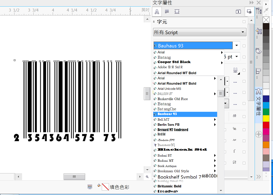
Task: Close the 文字屬性 panel
Action: click(259, 3)
